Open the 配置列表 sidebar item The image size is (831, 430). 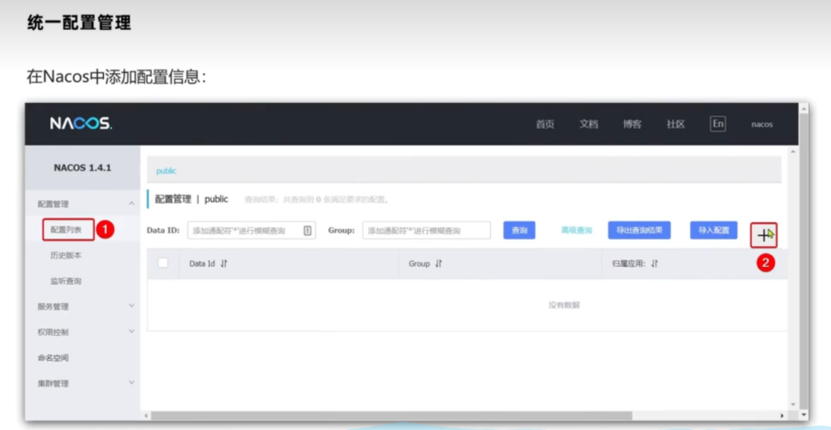tap(68, 230)
